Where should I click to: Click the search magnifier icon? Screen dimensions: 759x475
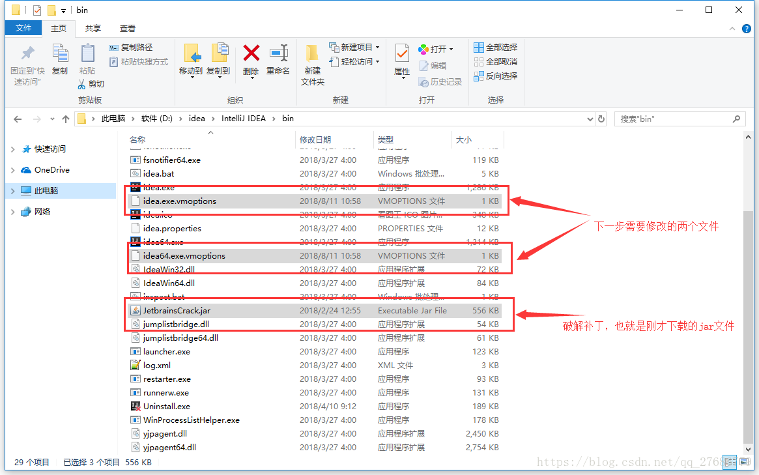(x=736, y=119)
